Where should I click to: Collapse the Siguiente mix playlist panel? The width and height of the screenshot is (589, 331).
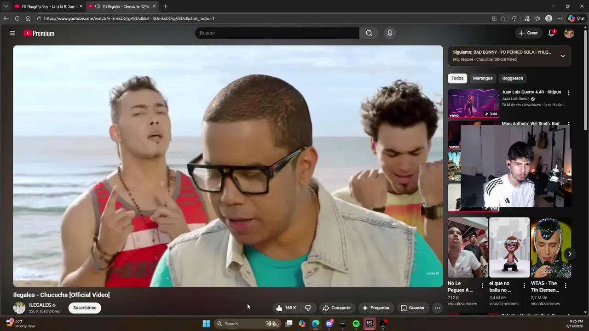point(563,56)
